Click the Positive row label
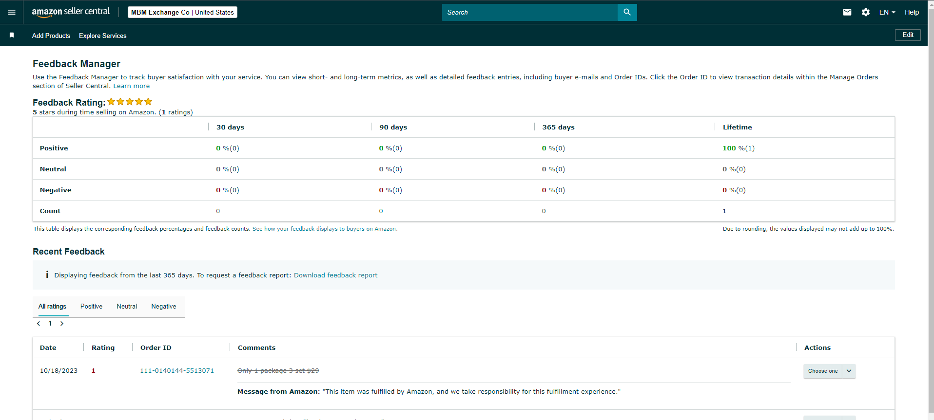 click(54, 148)
